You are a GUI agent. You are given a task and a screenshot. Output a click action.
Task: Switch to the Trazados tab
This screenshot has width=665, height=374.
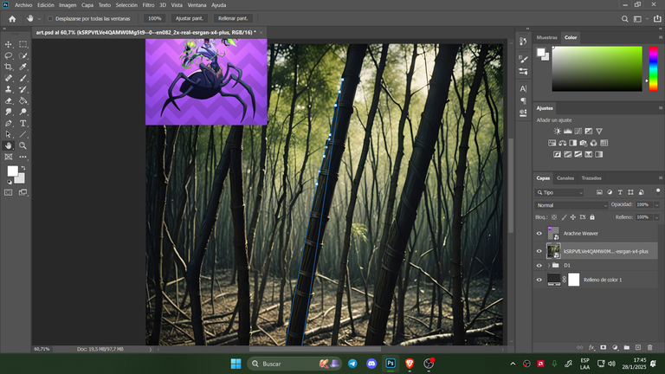pyautogui.click(x=591, y=178)
